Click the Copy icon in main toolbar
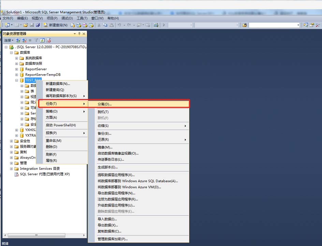 pos(105,25)
